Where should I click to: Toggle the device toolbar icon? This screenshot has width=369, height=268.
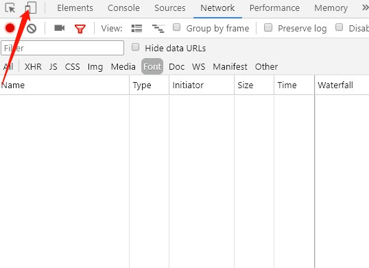pos(31,8)
